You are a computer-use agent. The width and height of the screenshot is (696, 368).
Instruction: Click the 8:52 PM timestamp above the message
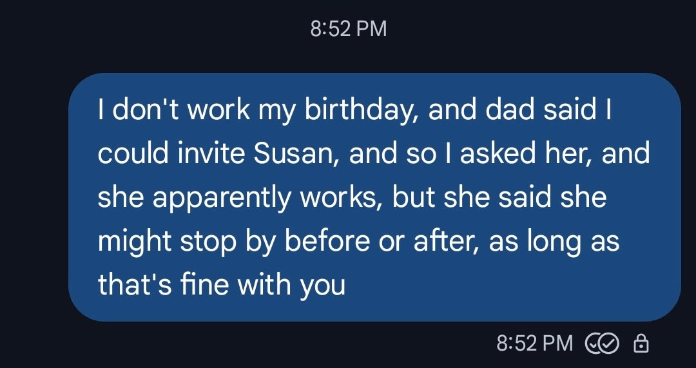point(348,29)
